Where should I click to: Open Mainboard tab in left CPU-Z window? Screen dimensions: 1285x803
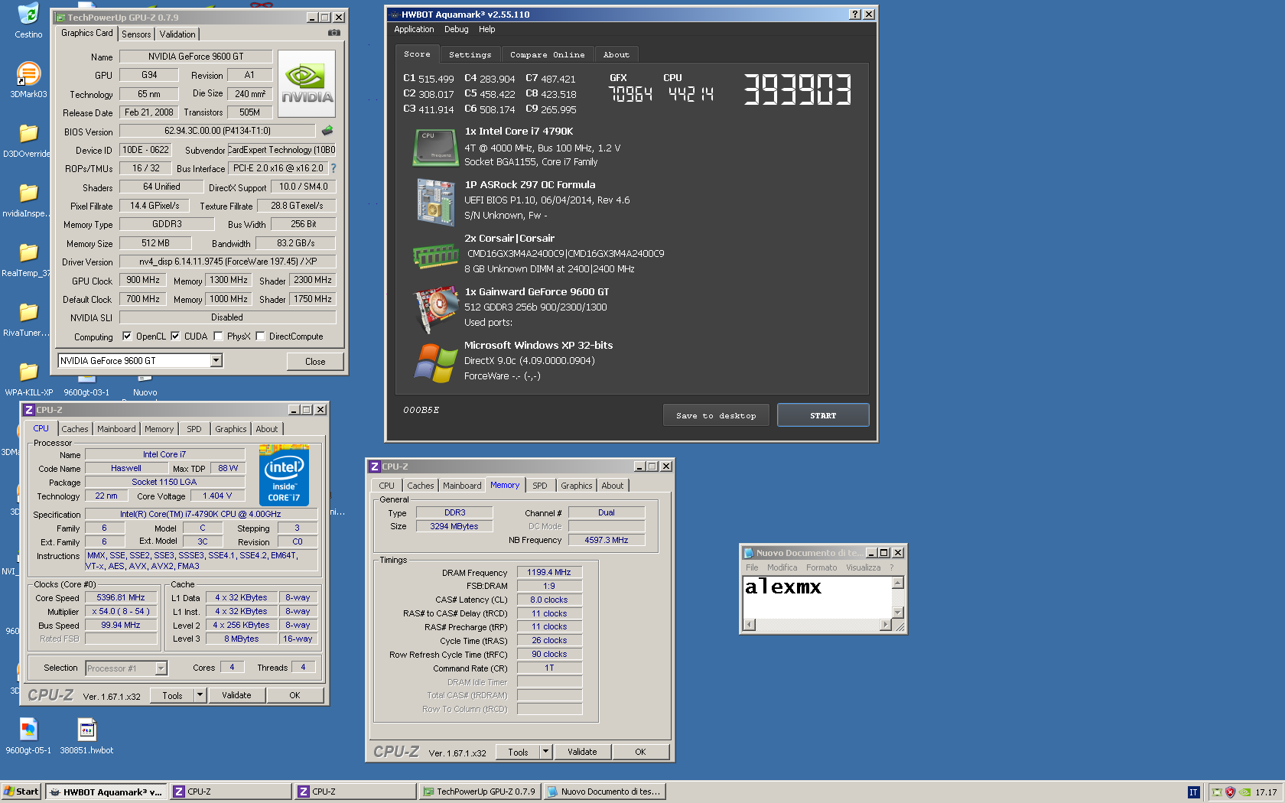pyautogui.click(x=116, y=429)
